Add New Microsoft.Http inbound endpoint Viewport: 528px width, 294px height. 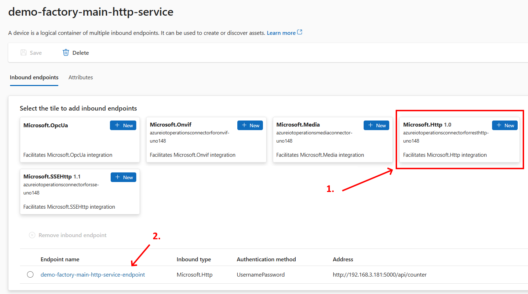pyautogui.click(x=505, y=125)
